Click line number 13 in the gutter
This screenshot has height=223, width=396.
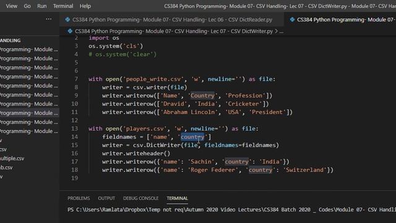tap(75, 129)
